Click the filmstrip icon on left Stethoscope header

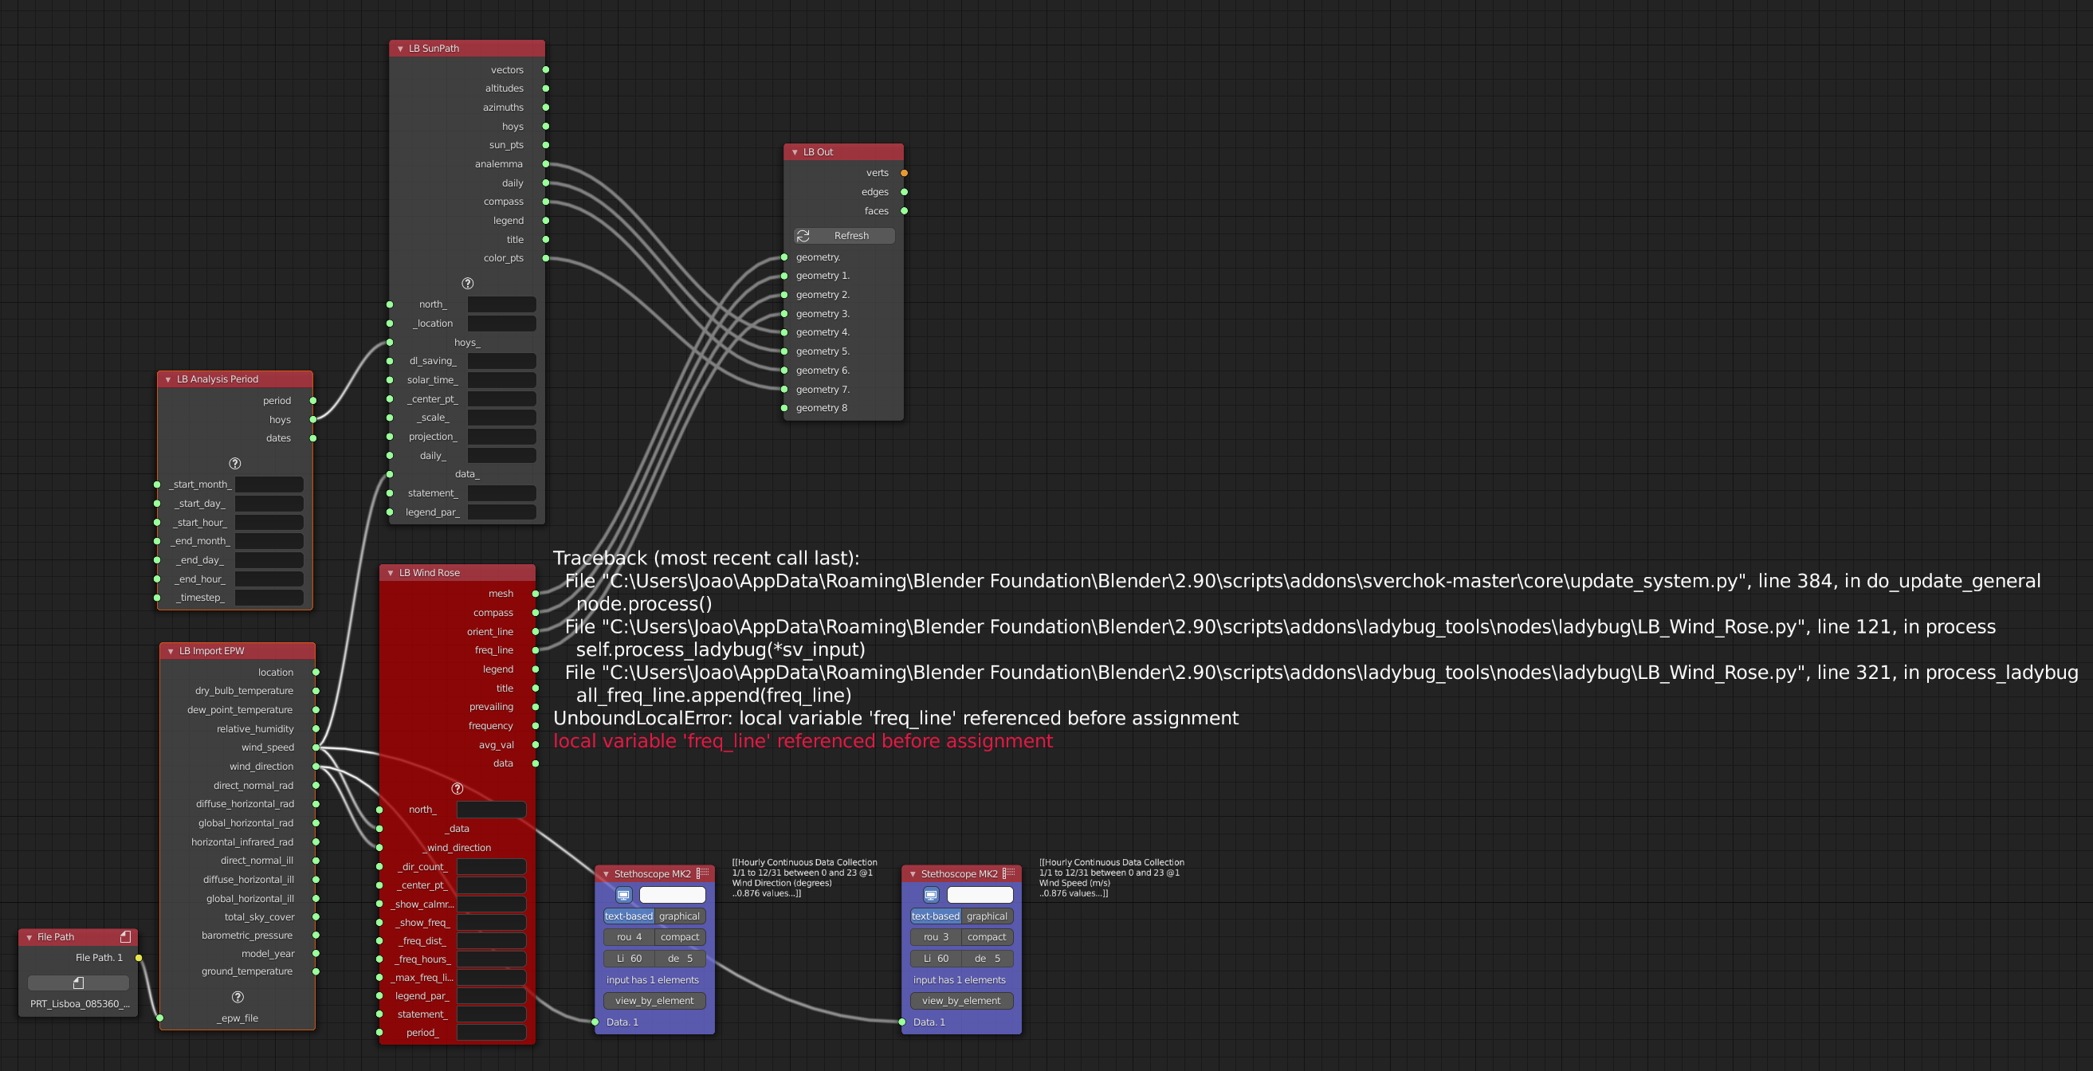(704, 873)
